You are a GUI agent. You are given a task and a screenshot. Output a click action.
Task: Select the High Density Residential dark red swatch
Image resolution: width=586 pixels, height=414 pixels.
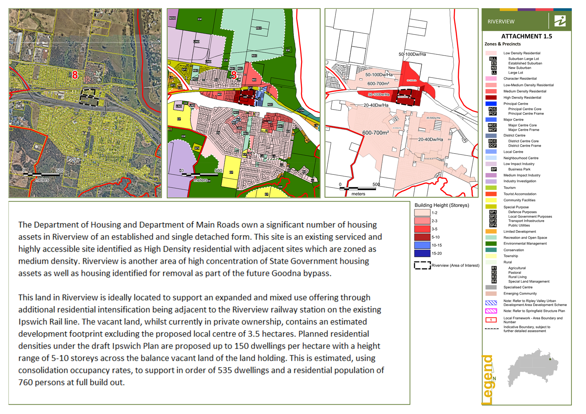click(491, 98)
